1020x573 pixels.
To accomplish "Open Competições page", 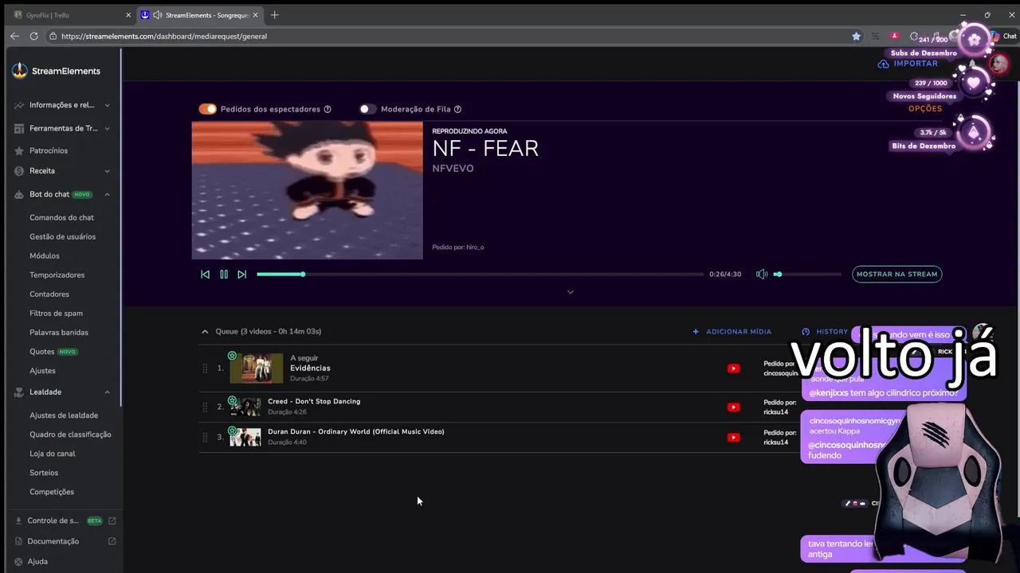I will [52, 492].
